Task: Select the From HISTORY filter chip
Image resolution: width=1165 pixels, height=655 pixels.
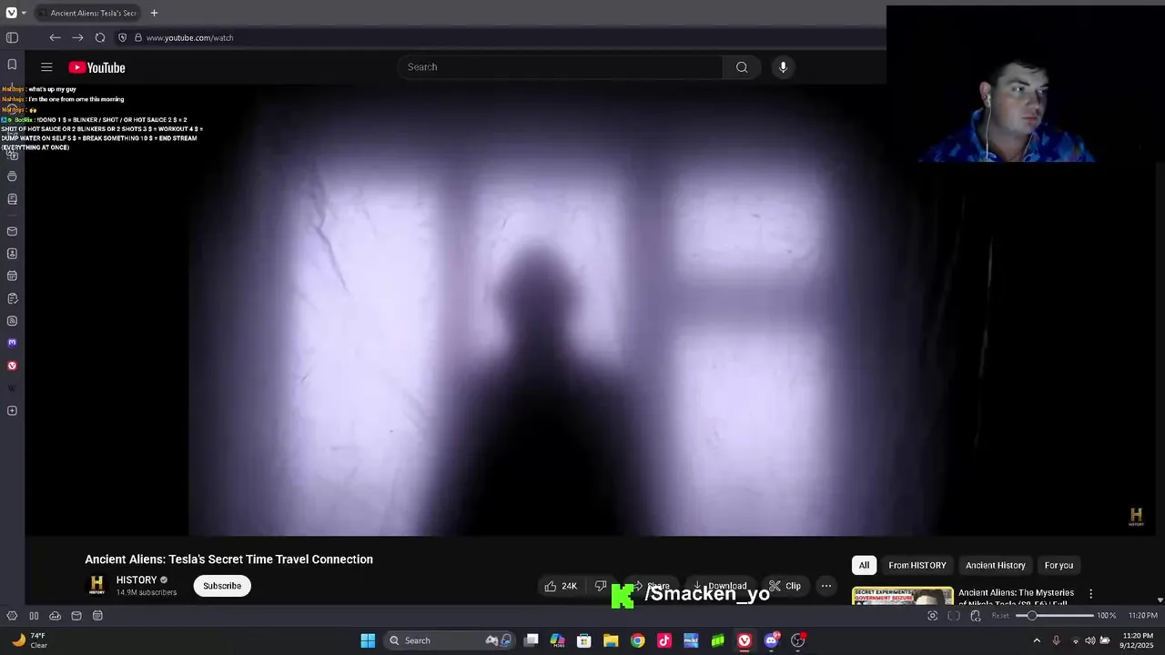Action: click(x=917, y=565)
